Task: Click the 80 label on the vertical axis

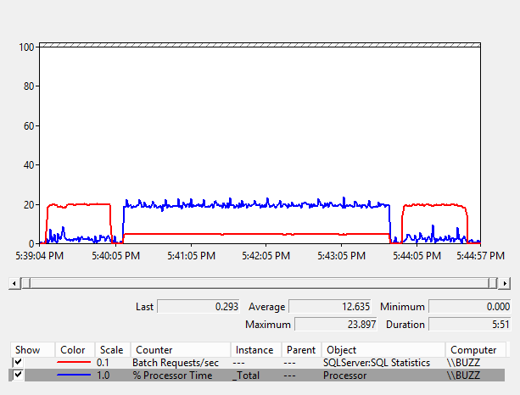Action: point(29,86)
